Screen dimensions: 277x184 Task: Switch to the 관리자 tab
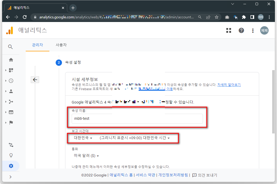(37, 45)
